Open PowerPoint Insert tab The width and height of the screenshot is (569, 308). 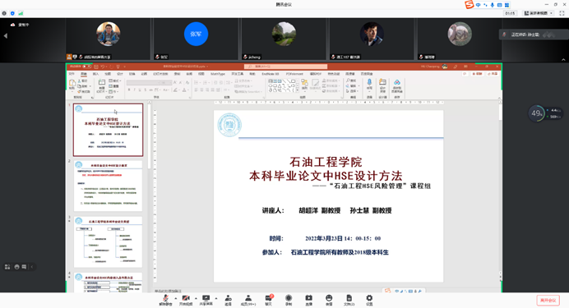pos(96,74)
